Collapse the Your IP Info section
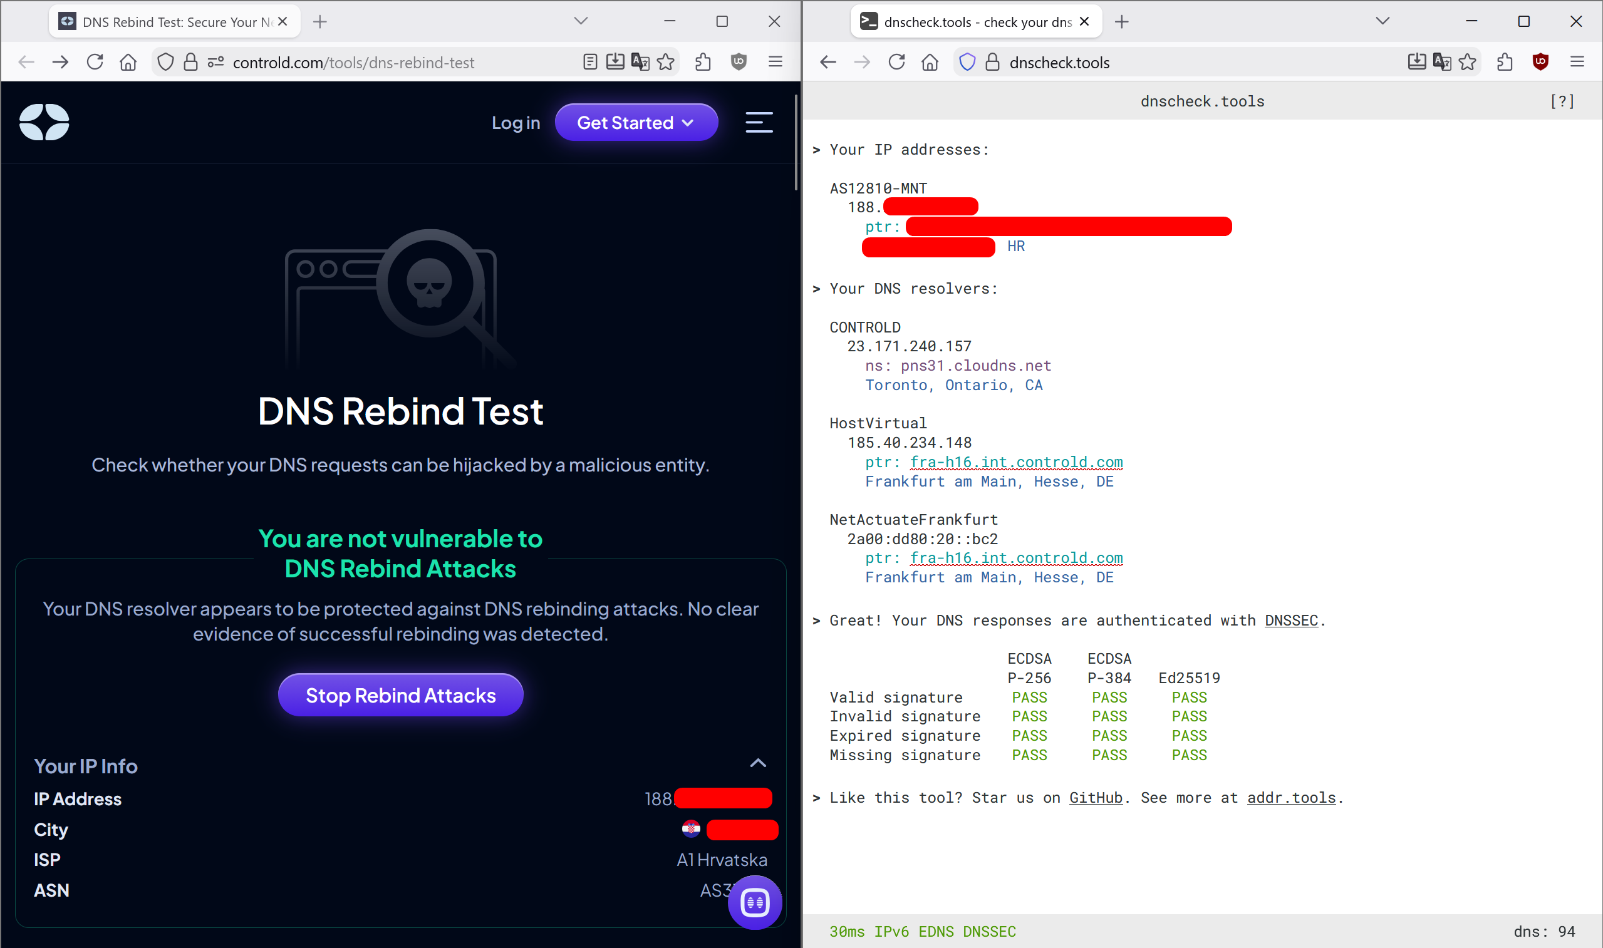Viewport: 1603px width, 948px height. (758, 763)
